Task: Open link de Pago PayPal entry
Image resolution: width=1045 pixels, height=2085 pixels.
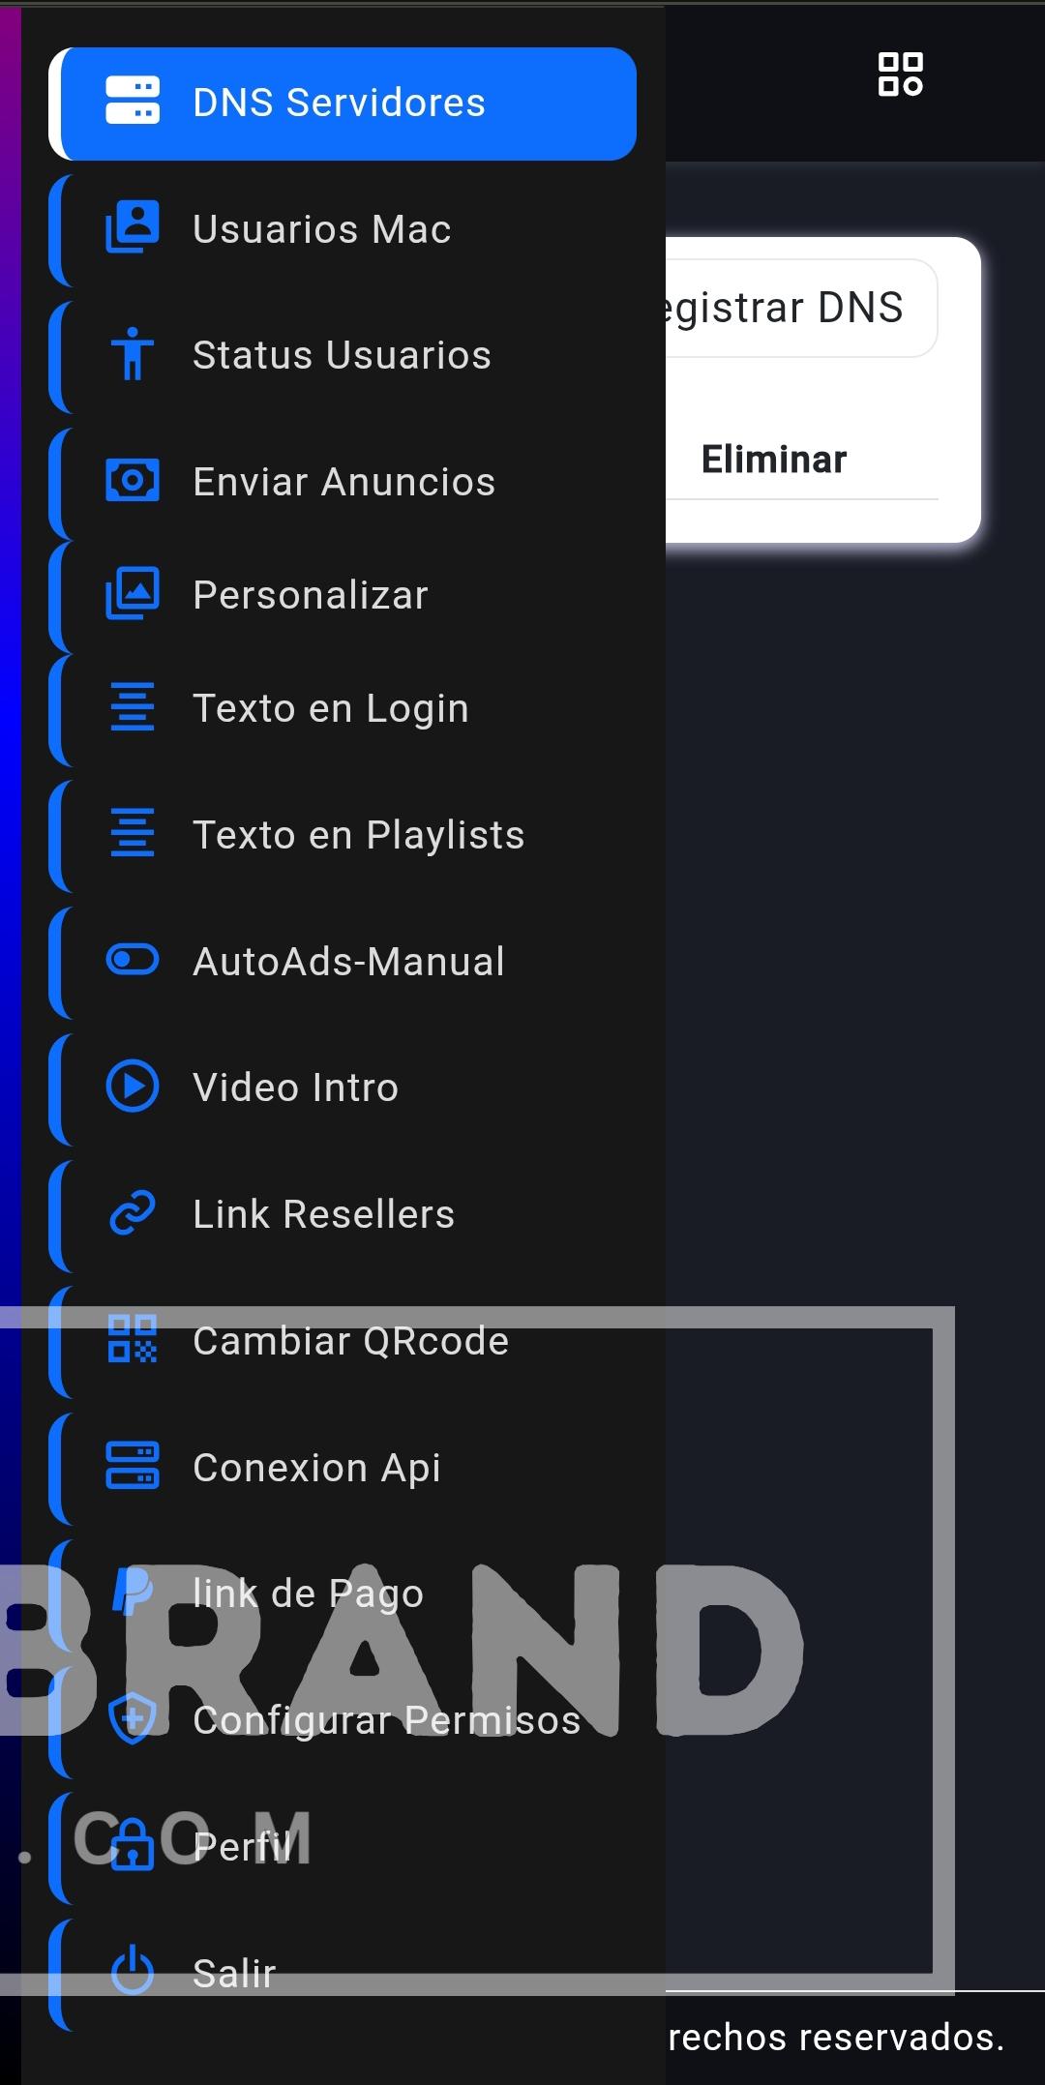Action: [343, 1594]
